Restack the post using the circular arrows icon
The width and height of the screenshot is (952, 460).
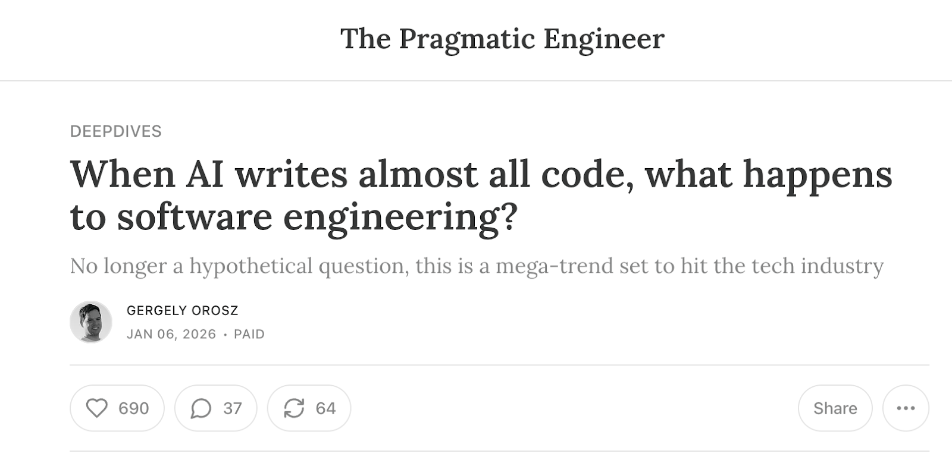click(294, 408)
